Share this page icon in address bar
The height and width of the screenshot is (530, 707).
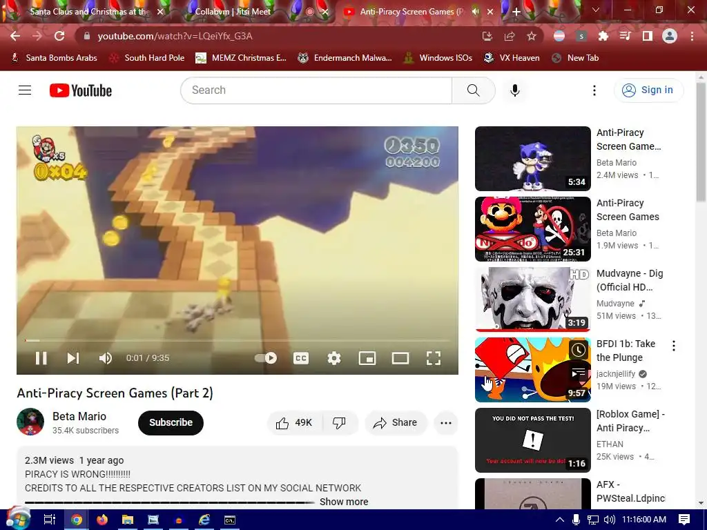point(510,36)
